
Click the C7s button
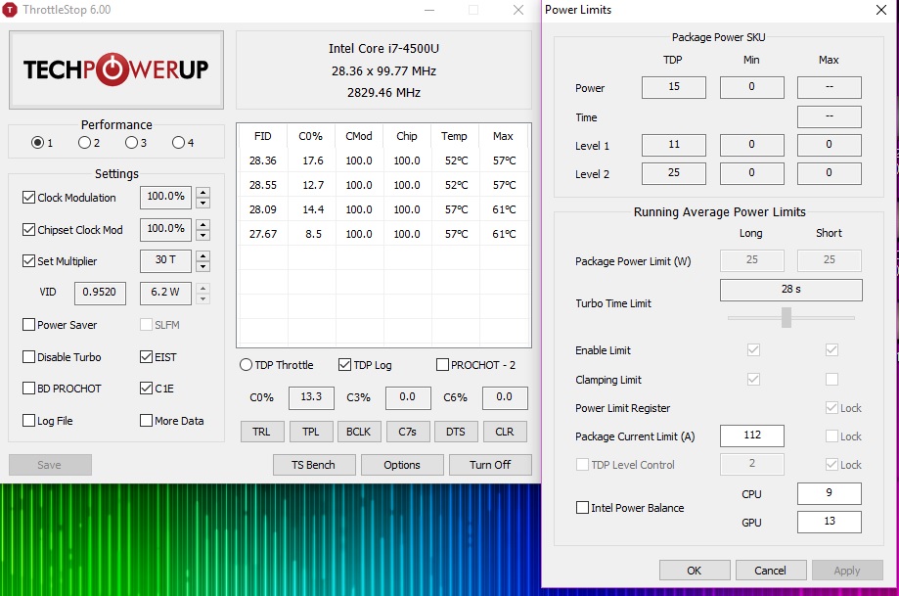click(x=408, y=432)
